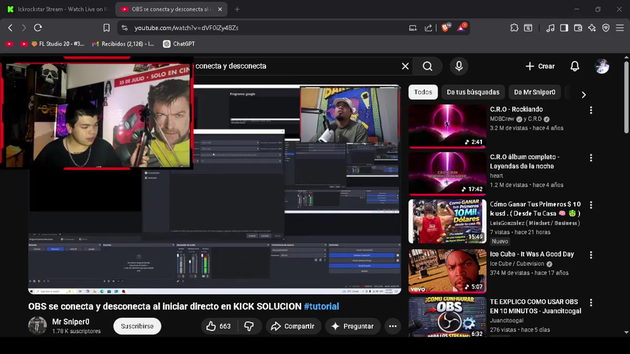Screen dimensions: 630x354
Task: Open FL Studio 20 bookmark
Action: [58, 44]
